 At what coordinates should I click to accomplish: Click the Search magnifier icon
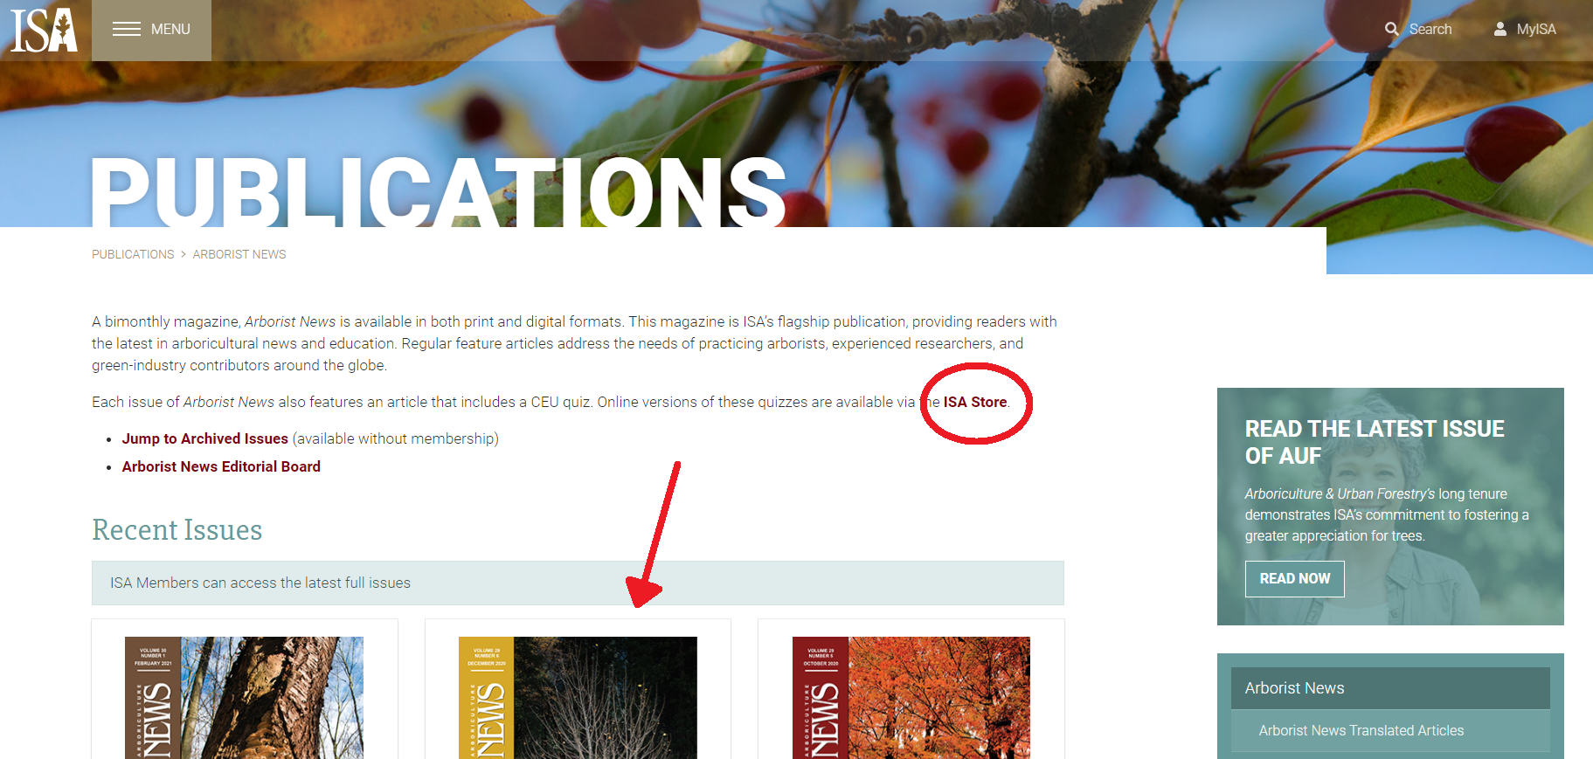(1392, 29)
